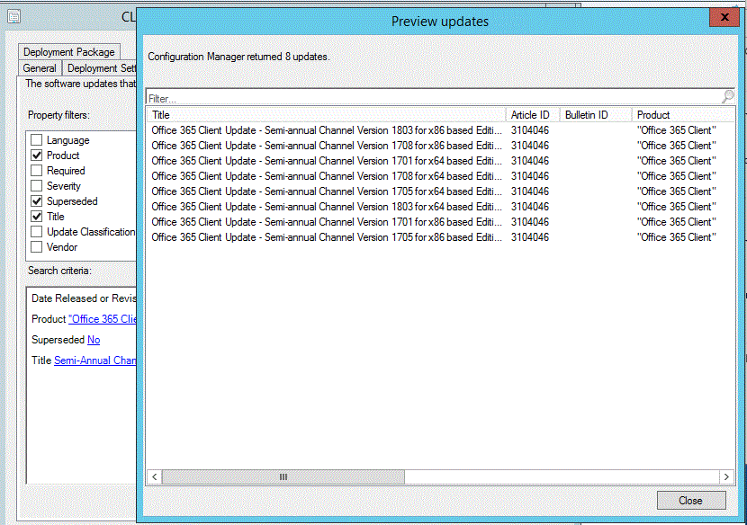Click the horizontal scrollbar left arrow
The image size is (747, 525).
pyautogui.click(x=155, y=477)
